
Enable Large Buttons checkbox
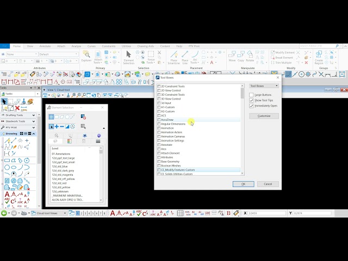[251, 95]
